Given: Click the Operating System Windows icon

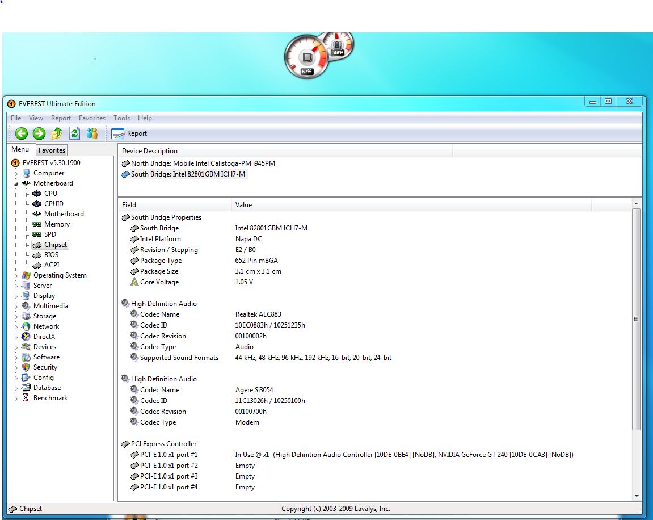Looking at the screenshot, I should pos(26,275).
